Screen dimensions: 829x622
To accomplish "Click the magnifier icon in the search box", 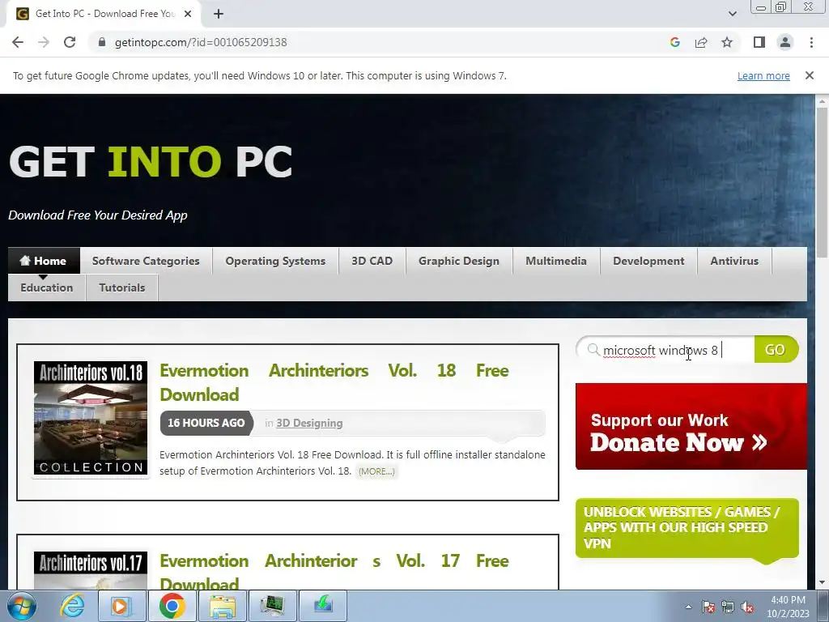I will coord(593,350).
